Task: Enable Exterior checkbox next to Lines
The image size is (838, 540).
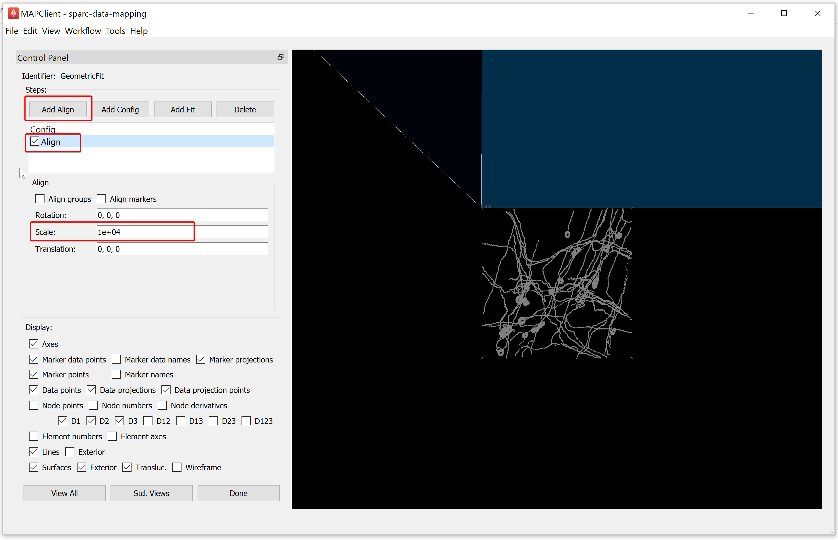Action: pos(70,452)
